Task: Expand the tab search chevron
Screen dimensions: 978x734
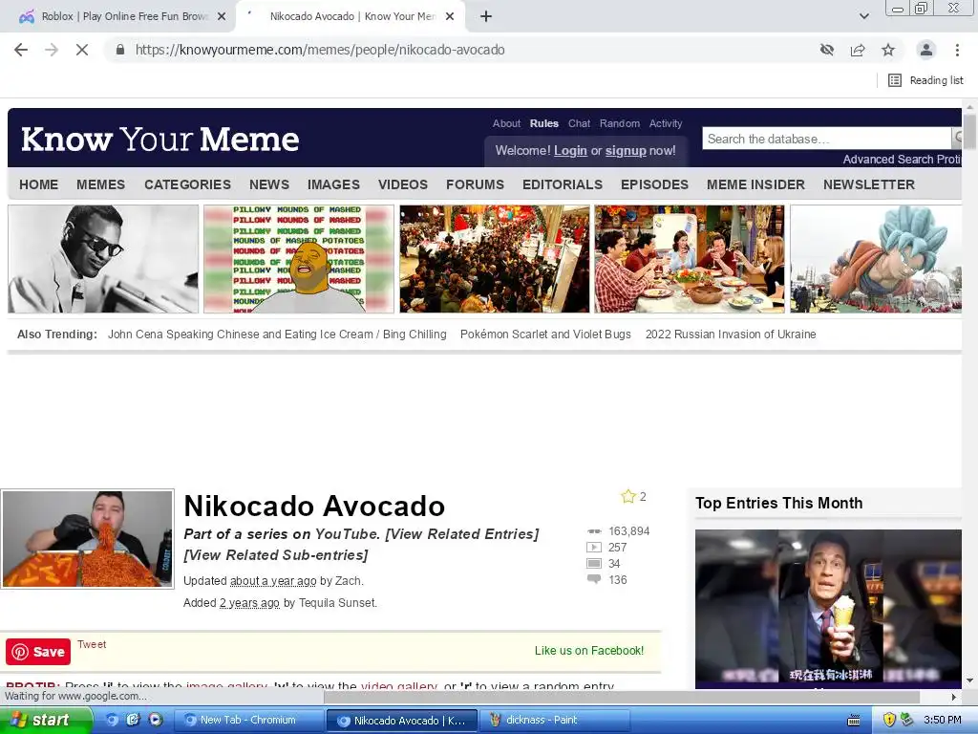Action: coord(863,17)
